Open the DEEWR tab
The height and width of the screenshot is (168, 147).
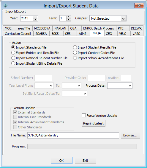click(x=136, y=28)
